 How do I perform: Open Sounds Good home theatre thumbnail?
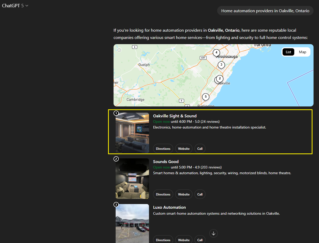pyautogui.click(x=132, y=179)
